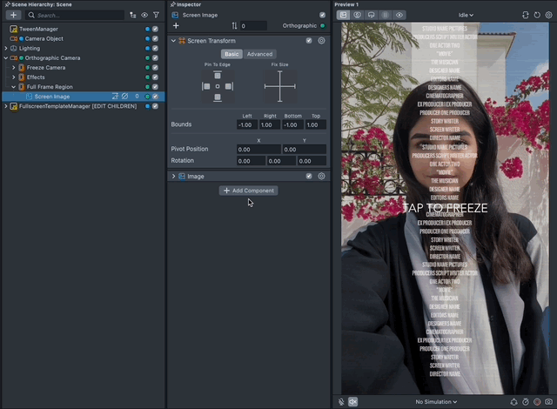
Task: Expand the Lighting tree item
Action: (x=5, y=48)
